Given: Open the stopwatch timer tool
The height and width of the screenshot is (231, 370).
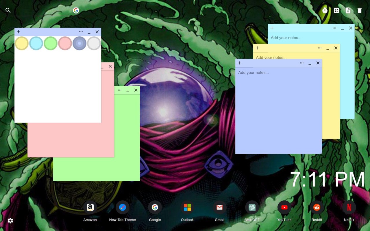Looking at the screenshot, I should (x=325, y=10).
